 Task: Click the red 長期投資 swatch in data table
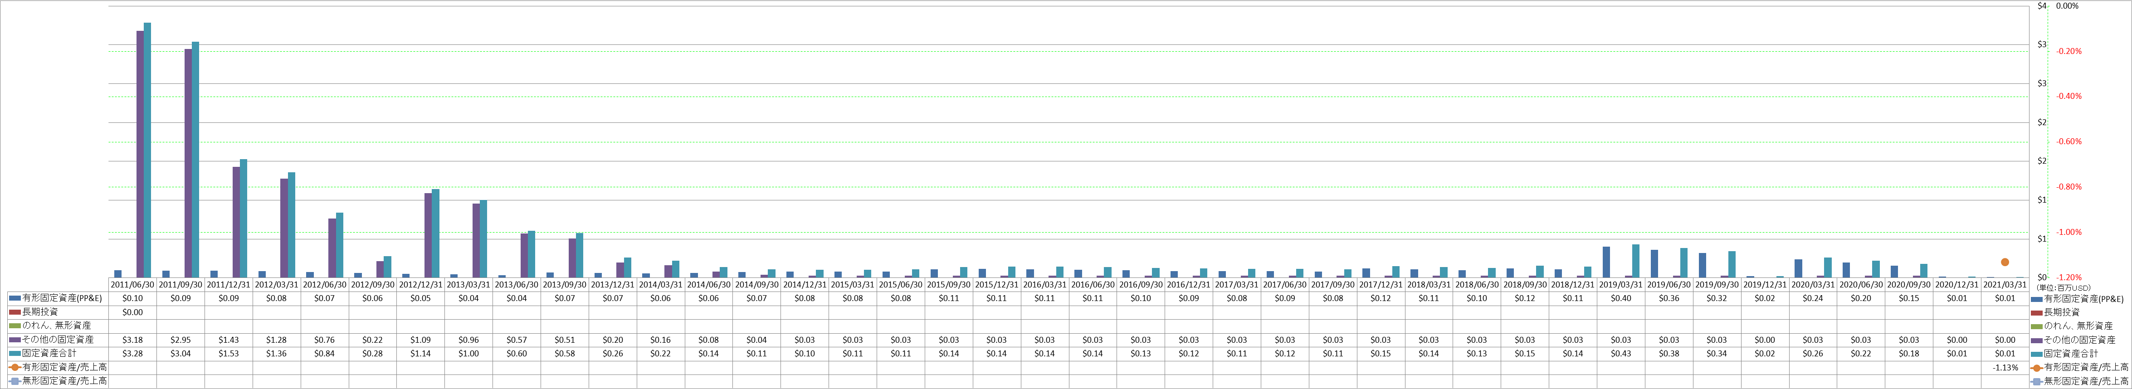[16, 312]
